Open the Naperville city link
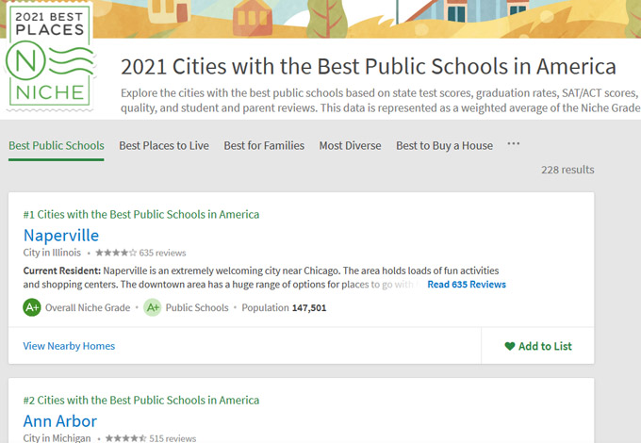The height and width of the screenshot is (443, 641). [x=61, y=236]
